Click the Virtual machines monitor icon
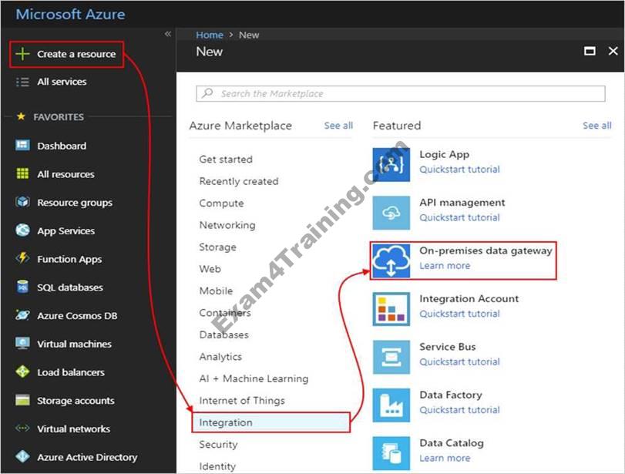 tap(22, 343)
